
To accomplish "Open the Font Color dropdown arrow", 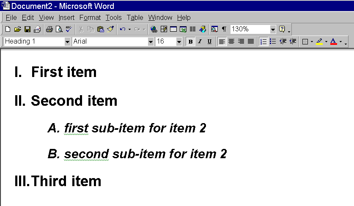I will coord(341,41).
